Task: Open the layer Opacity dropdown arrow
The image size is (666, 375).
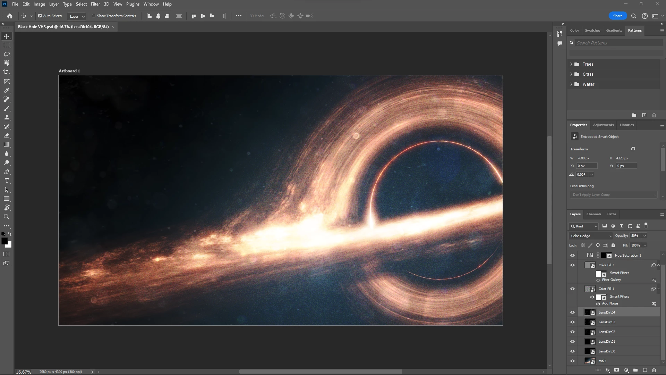Action: click(644, 236)
